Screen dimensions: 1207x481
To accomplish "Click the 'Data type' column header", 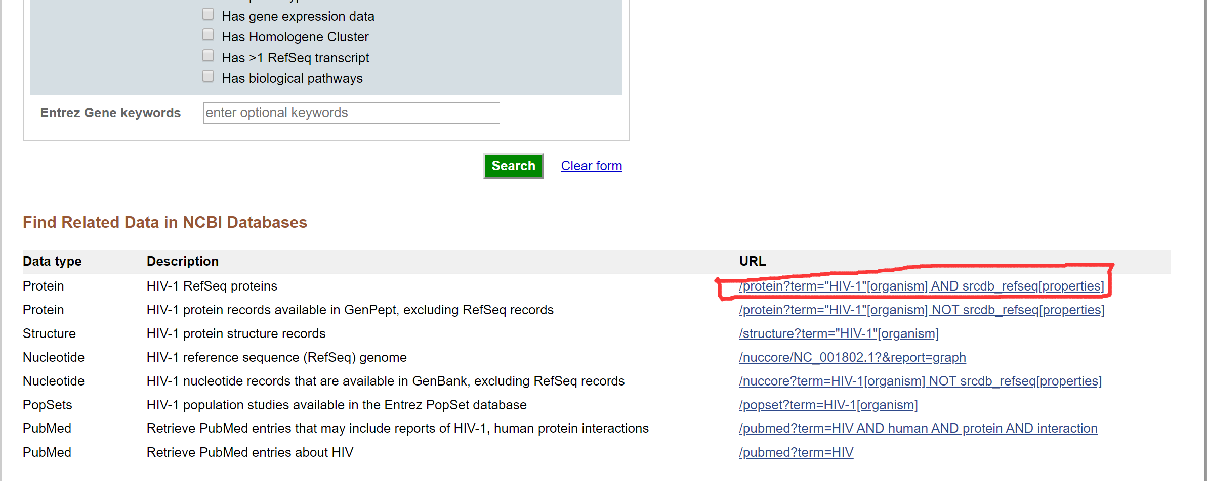I will [x=52, y=261].
